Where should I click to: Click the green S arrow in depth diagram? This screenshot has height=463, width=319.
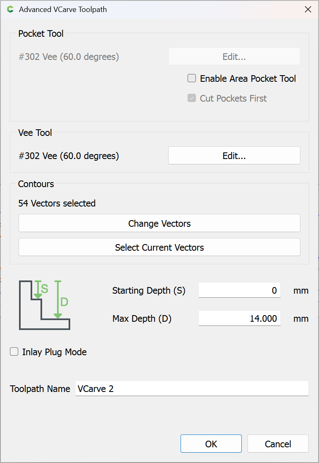pyautogui.click(x=38, y=290)
